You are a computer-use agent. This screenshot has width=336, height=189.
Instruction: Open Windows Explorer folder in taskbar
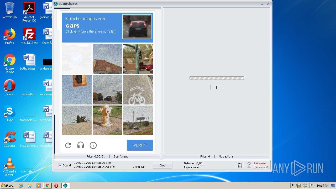(x=30, y=186)
